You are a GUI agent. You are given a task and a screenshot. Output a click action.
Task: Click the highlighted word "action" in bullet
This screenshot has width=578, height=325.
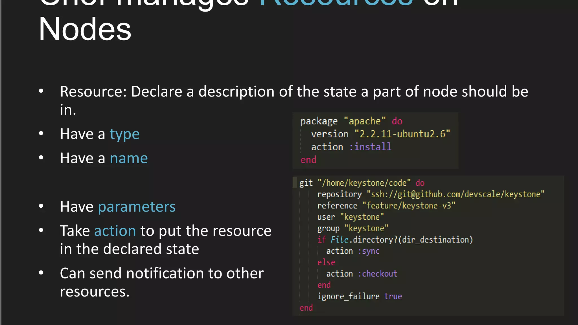[115, 231]
